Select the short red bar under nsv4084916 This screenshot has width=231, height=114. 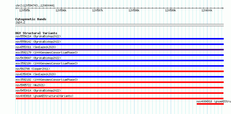[x=210, y=104]
